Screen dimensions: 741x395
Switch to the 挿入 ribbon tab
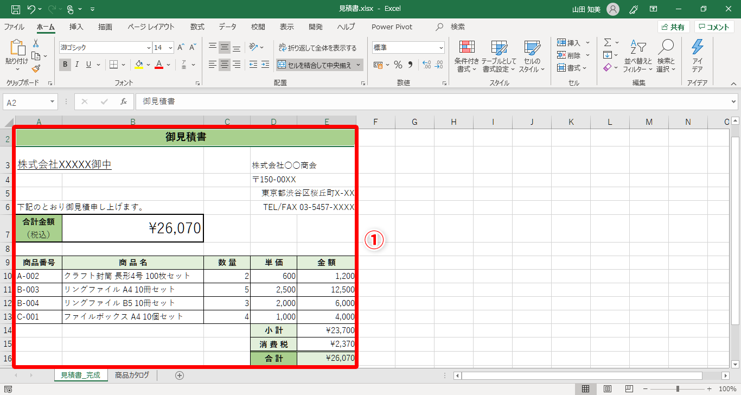[76, 27]
